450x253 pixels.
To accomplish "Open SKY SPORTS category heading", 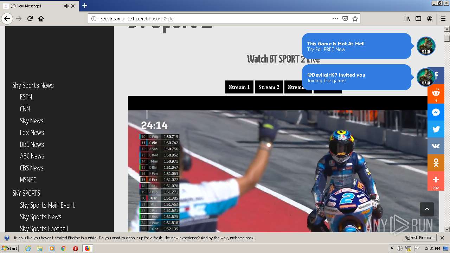I will pyautogui.click(x=26, y=193).
